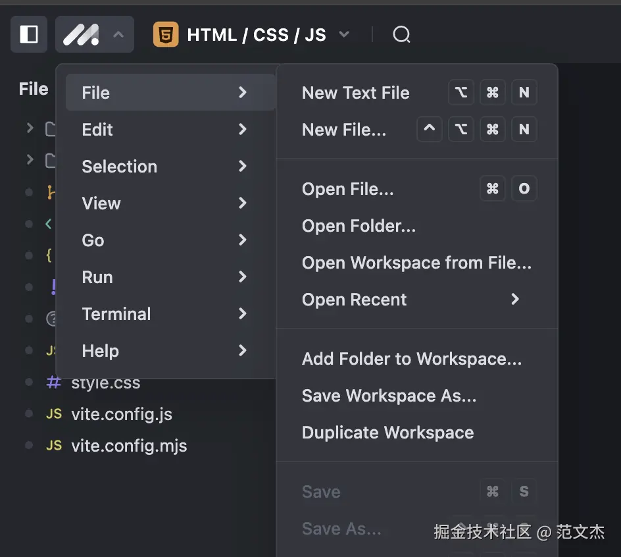Expand the second folder in file tree
This screenshot has height=557, width=621.
(x=30, y=159)
